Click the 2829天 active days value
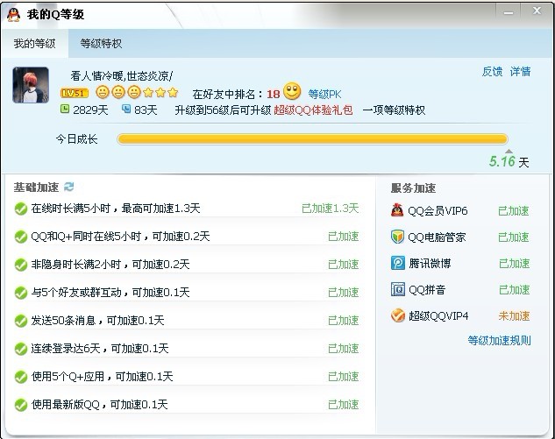The image size is (555, 439). coord(90,110)
